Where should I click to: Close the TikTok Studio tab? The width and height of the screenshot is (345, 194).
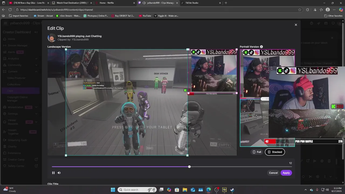tap(220, 3)
